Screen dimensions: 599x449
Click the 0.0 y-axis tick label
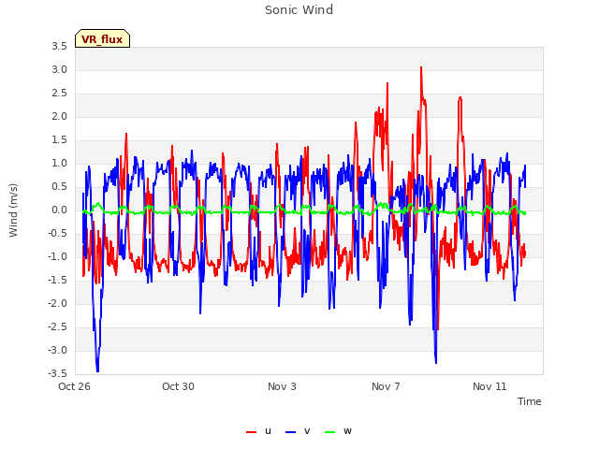60,210
